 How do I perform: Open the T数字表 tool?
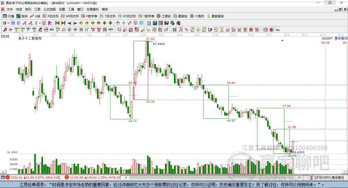pos(146,16)
